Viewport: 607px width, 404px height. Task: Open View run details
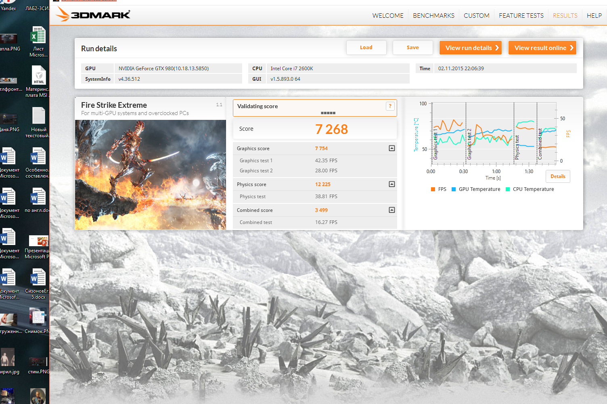point(470,48)
